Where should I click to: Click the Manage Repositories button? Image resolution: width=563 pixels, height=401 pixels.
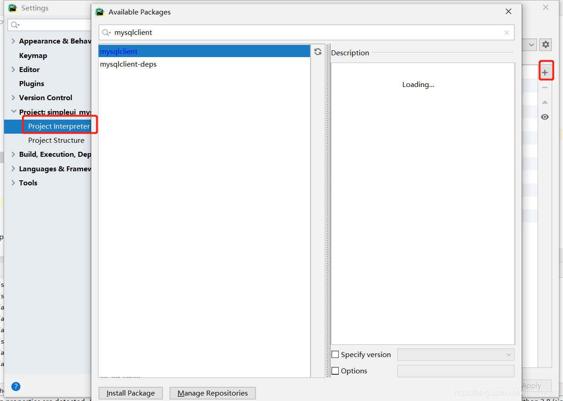click(212, 393)
